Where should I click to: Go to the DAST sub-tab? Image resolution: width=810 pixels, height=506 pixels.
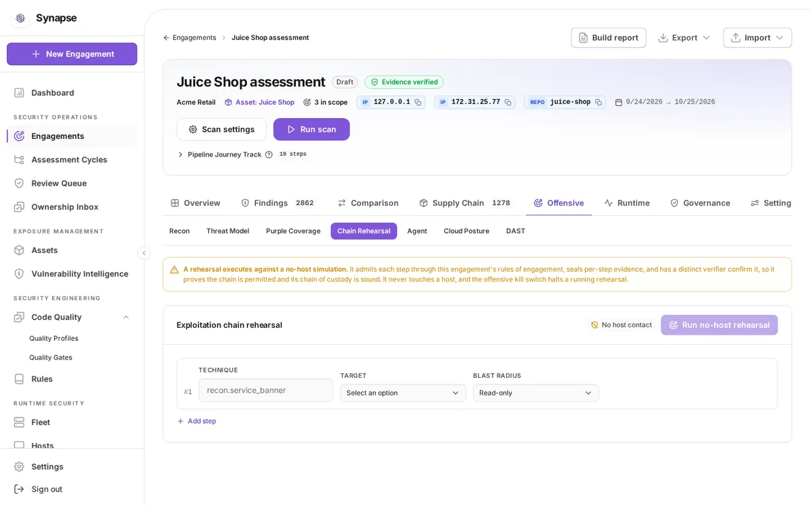click(516, 231)
